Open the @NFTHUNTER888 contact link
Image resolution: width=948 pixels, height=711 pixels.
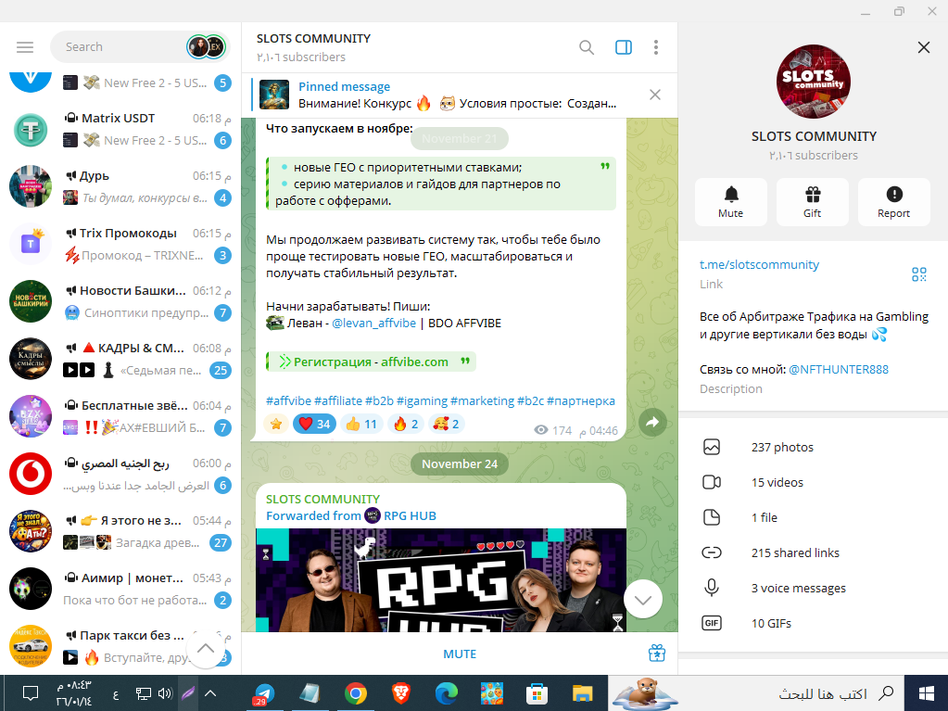(x=839, y=370)
